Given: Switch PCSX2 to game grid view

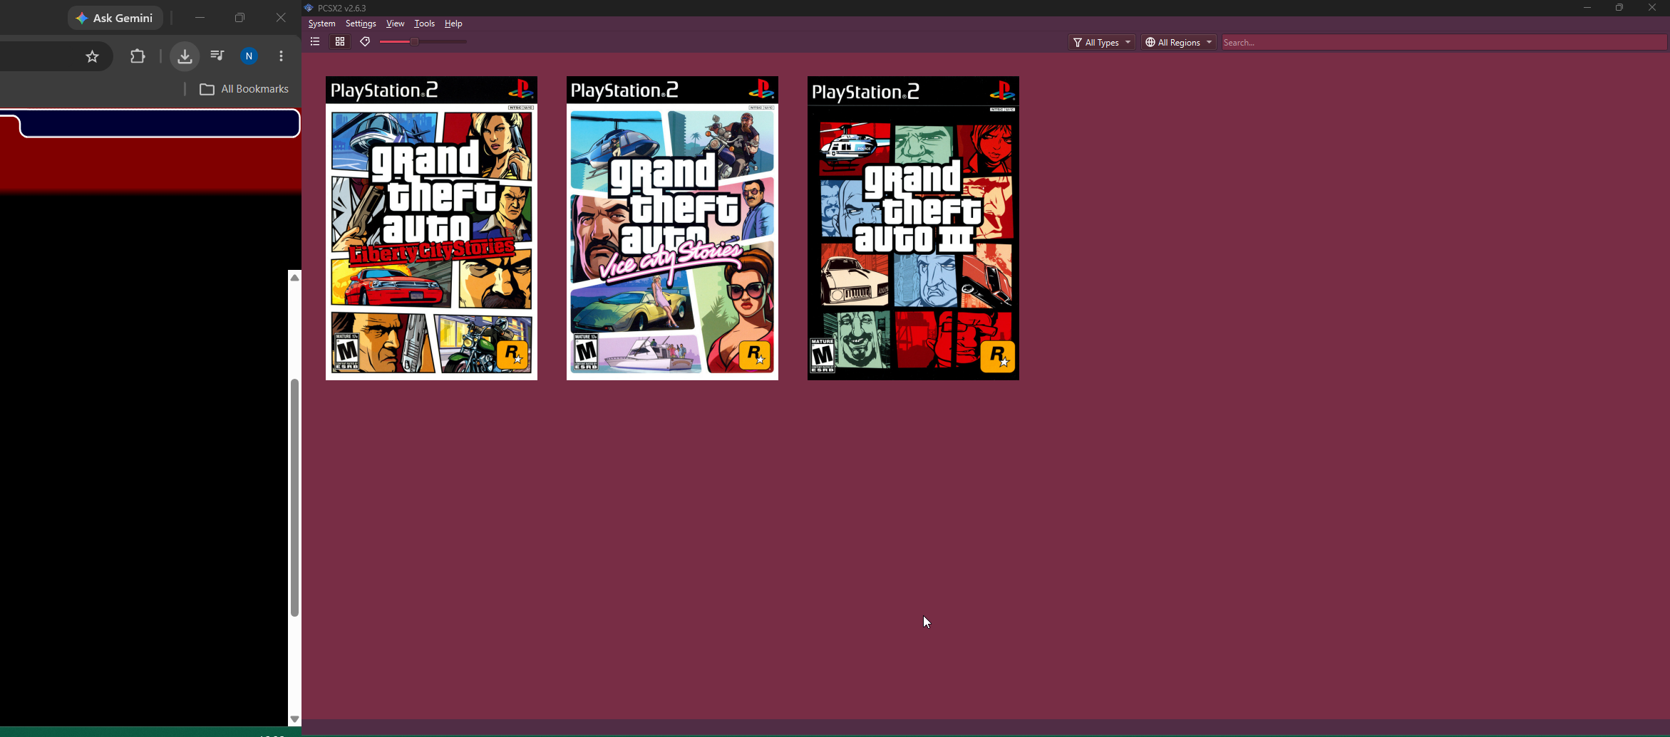Looking at the screenshot, I should tap(340, 42).
